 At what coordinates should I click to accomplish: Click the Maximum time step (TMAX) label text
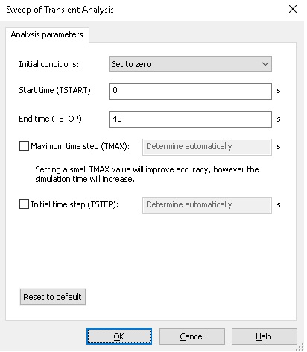80,146
